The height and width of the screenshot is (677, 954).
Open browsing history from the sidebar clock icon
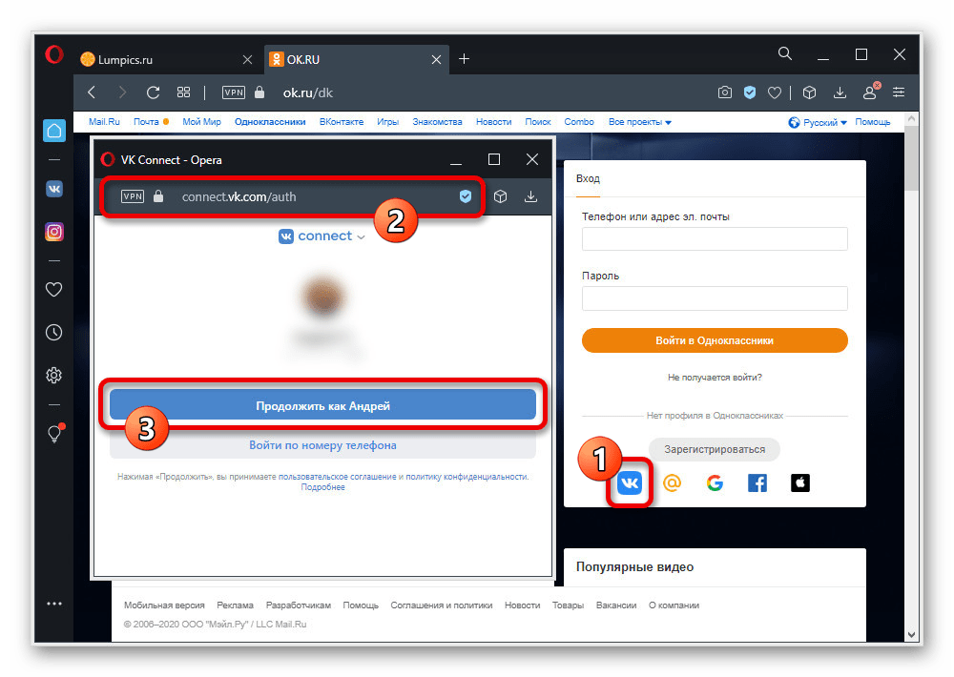pyautogui.click(x=54, y=332)
